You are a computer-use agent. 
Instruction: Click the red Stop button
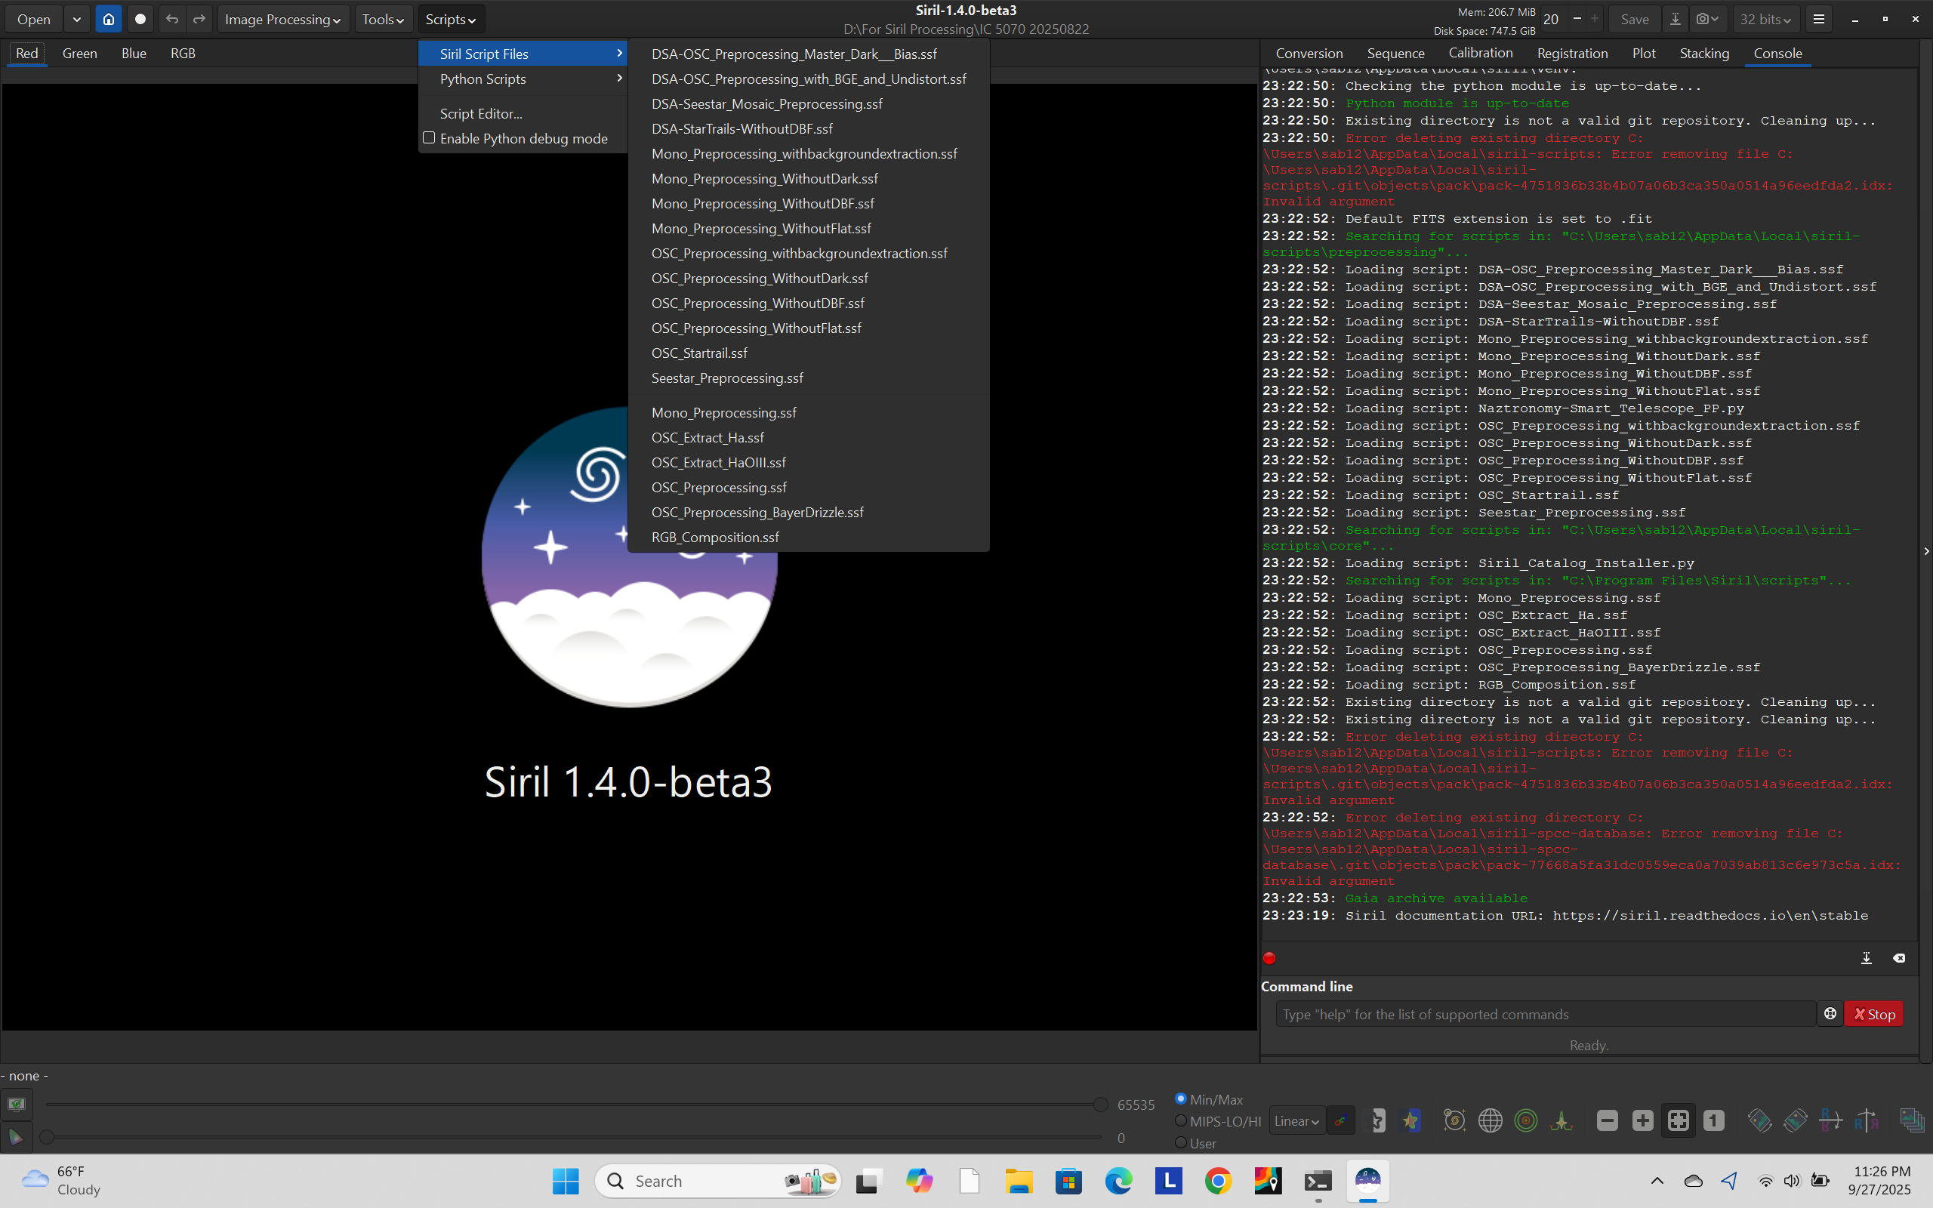click(x=1874, y=1014)
